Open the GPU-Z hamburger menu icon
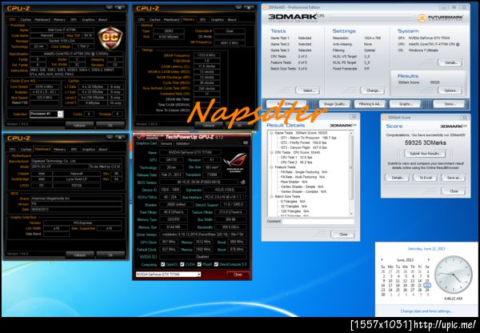Image resolution: width=480 pixels, height=333 pixels. click(x=246, y=143)
